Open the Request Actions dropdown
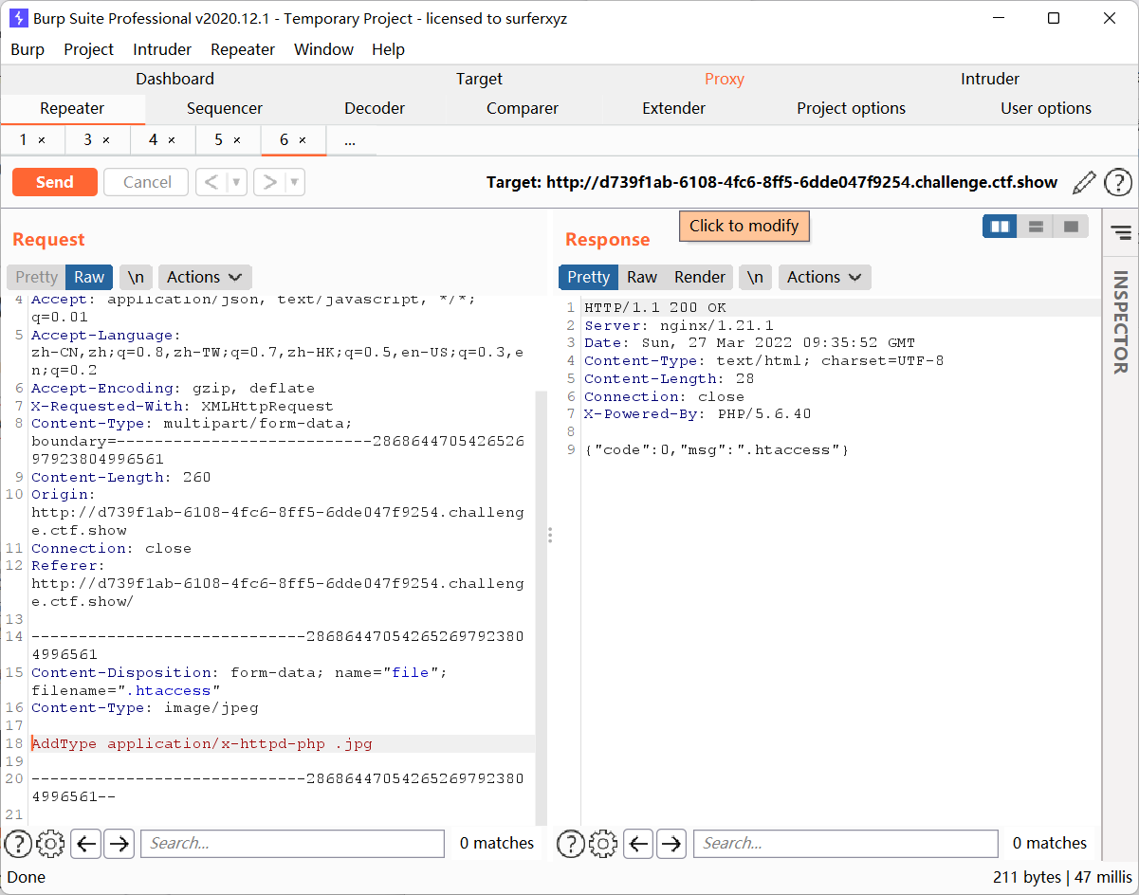This screenshot has height=895, width=1139. (x=205, y=277)
